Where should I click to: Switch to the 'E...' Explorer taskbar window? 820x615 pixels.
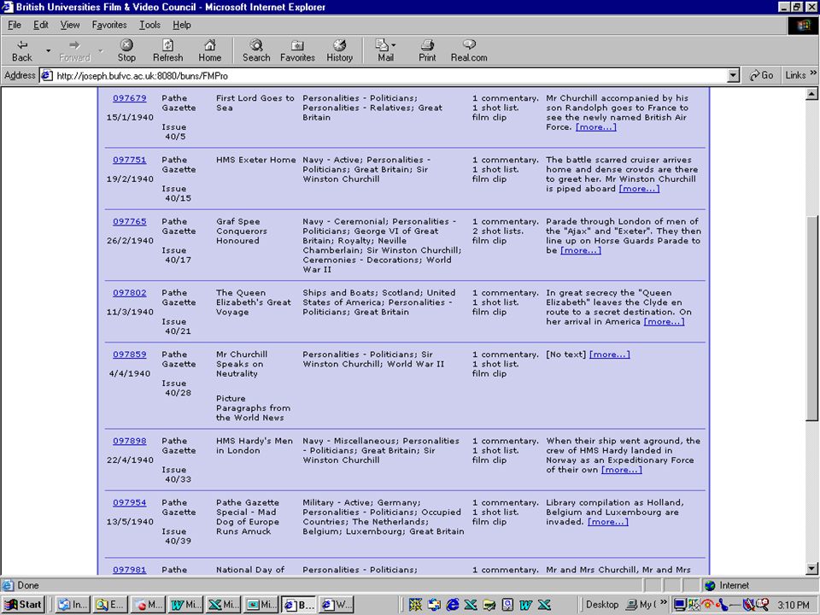click(110, 605)
